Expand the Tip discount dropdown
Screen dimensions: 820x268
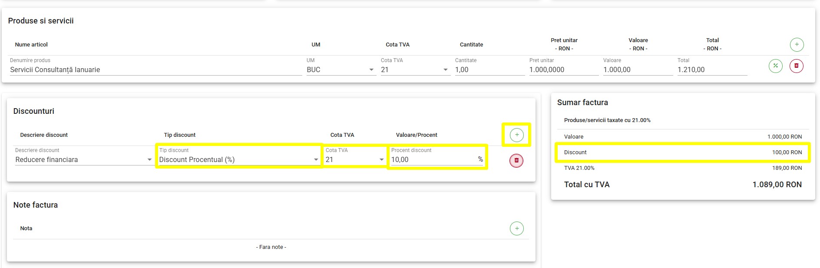238,159
